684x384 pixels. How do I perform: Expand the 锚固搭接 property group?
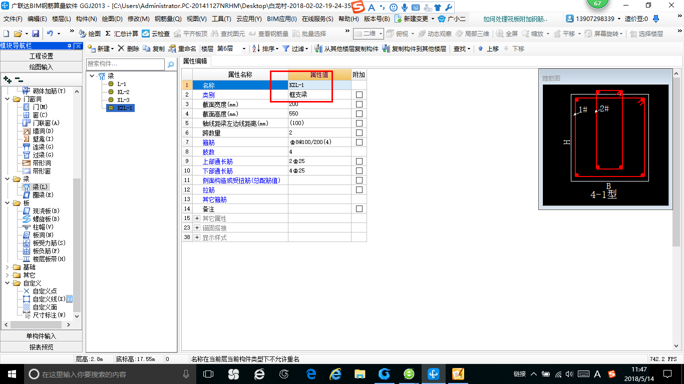pos(197,228)
